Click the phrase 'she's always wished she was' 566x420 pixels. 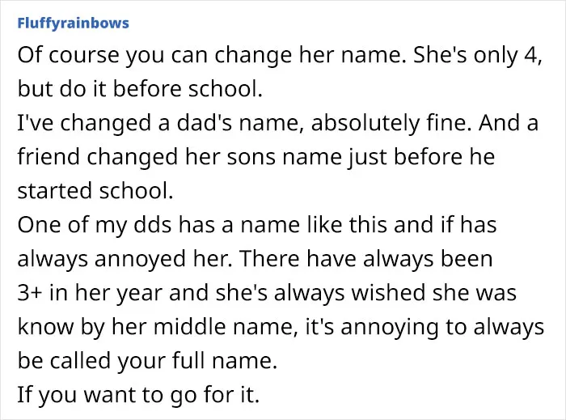point(366,293)
